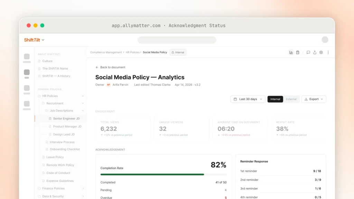Switch audience to External

(291, 99)
